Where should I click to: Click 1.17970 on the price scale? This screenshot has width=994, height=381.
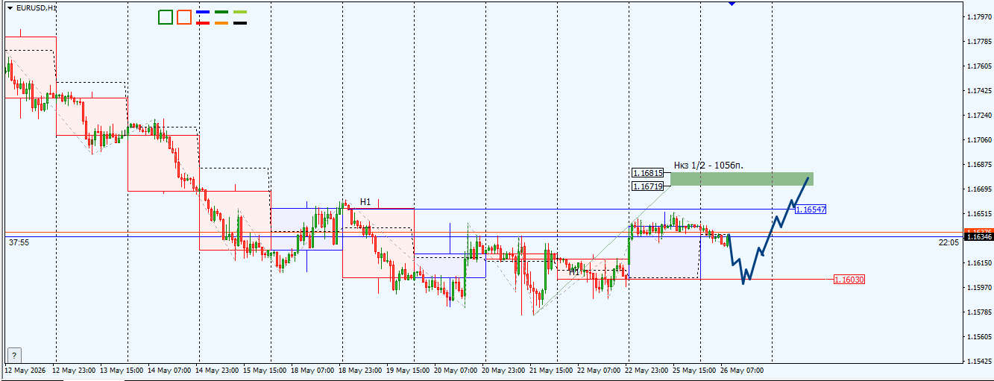click(978, 16)
